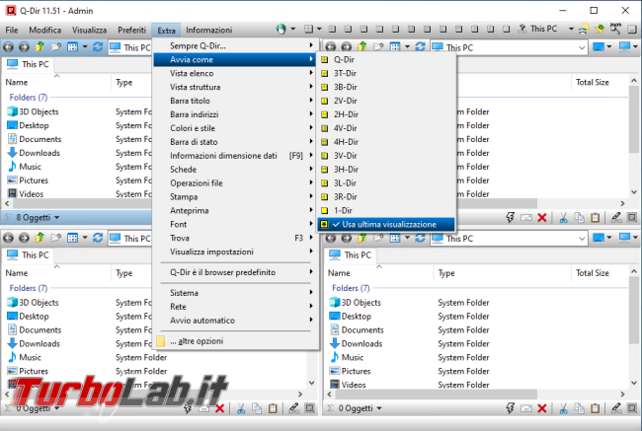Choose 4H-Dir layout option
This screenshot has height=431, width=642.
386,142
